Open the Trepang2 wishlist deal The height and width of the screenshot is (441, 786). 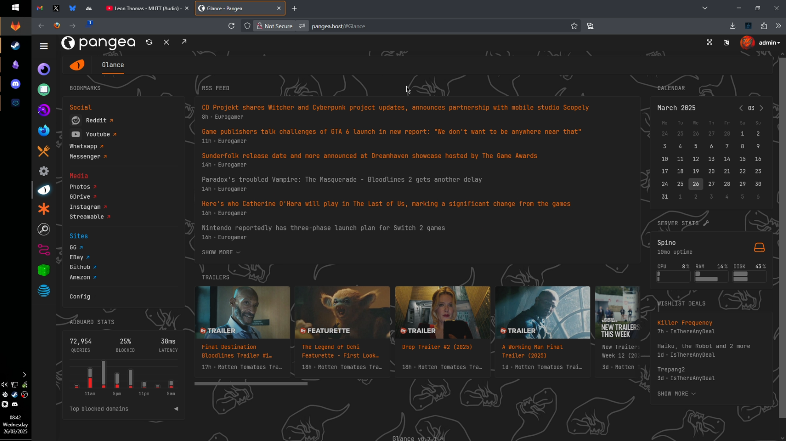click(x=671, y=369)
